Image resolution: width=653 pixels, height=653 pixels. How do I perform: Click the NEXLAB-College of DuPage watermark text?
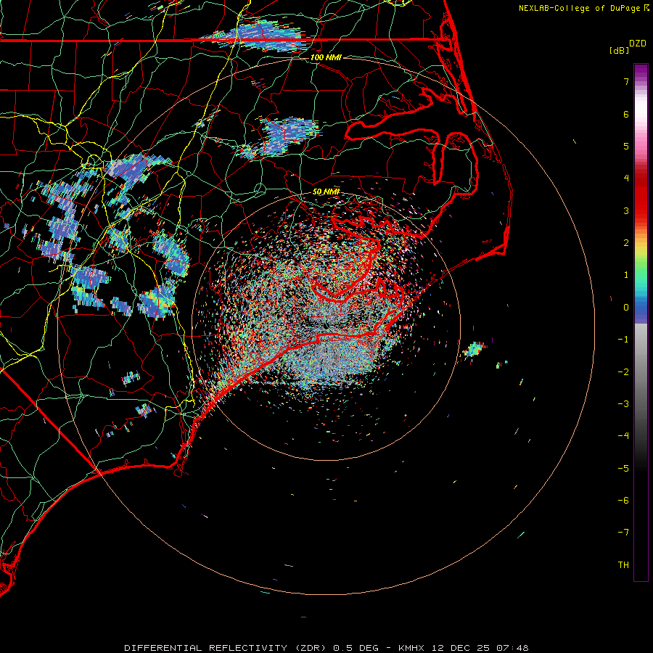click(579, 8)
